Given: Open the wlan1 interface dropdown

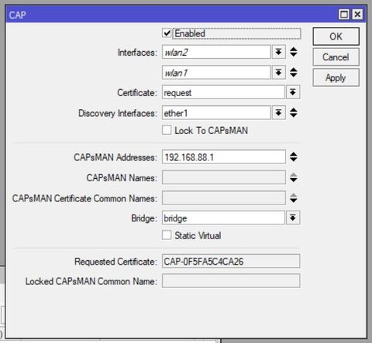Looking at the screenshot, I should point(278,73).
